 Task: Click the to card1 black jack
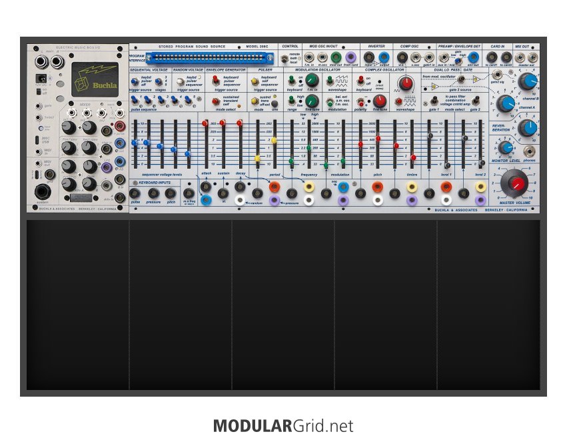click(x=492, y=57)
